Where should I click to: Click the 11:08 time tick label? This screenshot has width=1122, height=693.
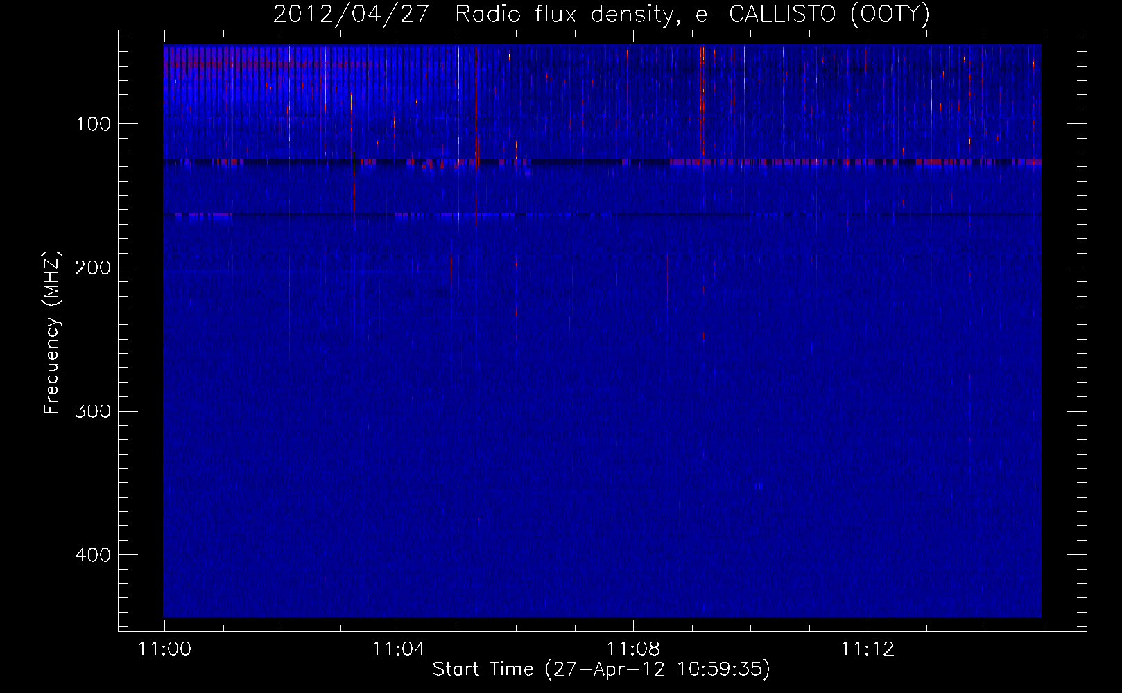click(x=633, y=649)
